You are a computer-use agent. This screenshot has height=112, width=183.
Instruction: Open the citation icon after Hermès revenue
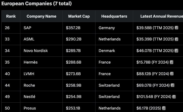coord(171,62)
